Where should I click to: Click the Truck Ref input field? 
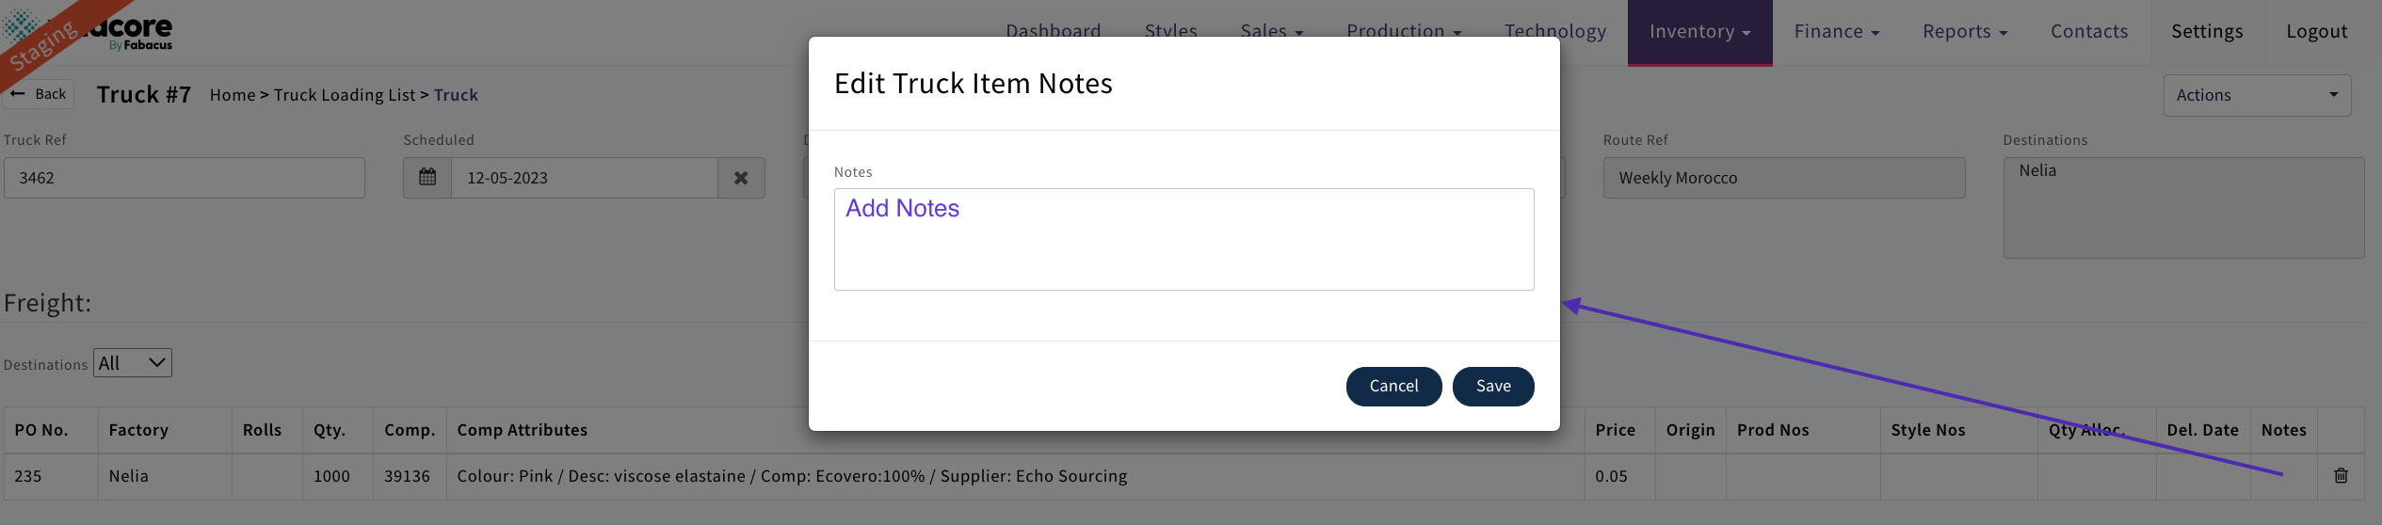185,178
